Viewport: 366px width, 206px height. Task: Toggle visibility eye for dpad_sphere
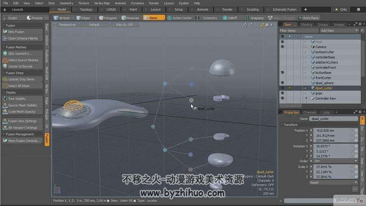[282, 83]
